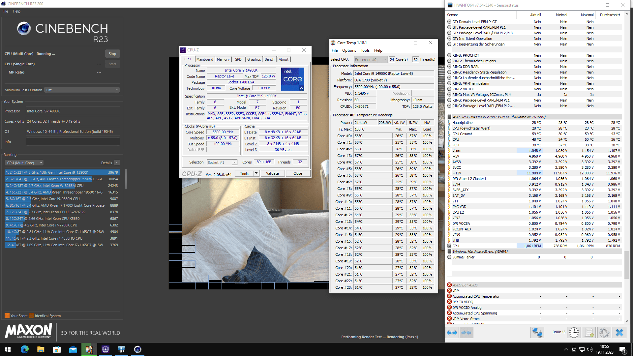Select the i9-13900K ranking entry
The image size is (633, 356).
pos(62,172)
